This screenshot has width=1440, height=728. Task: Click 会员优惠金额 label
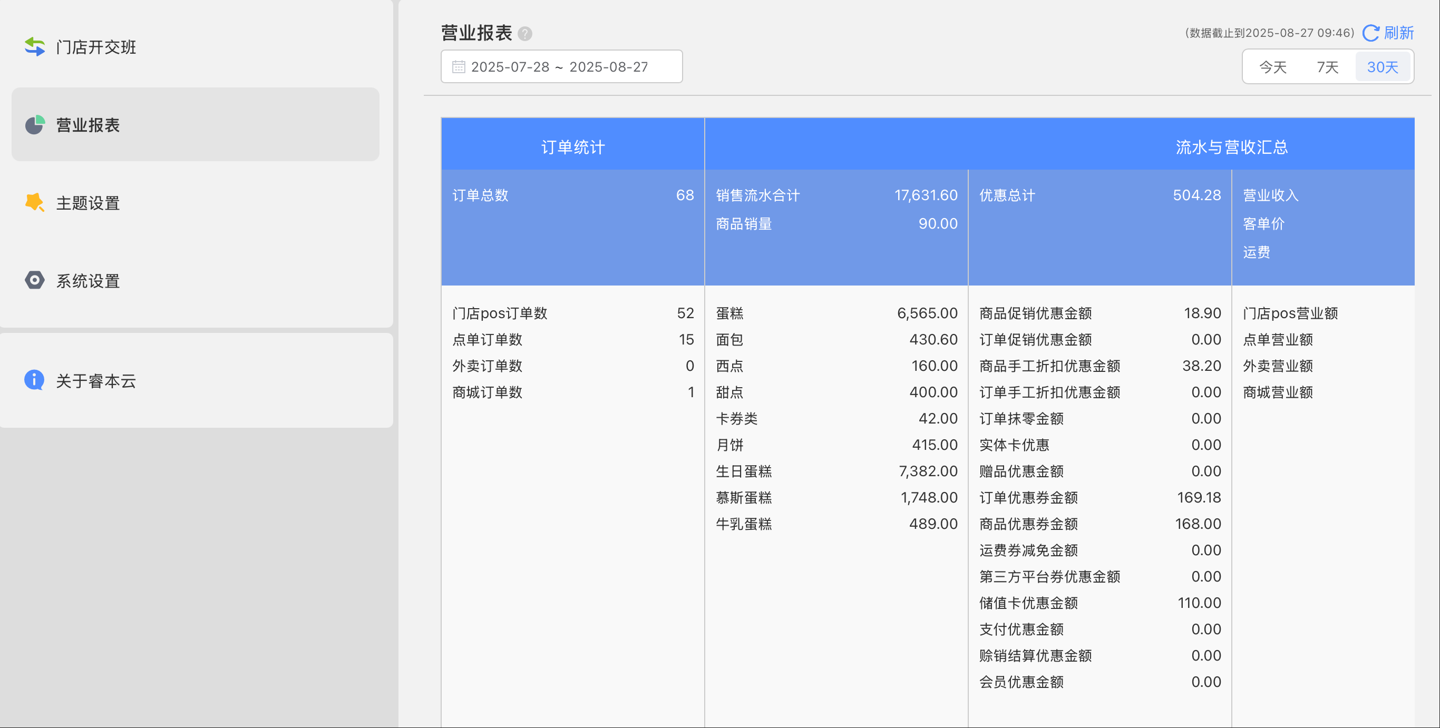(1021, 681)
